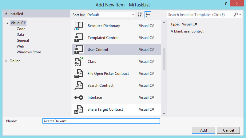
Task: Expand the Online templates node
Action: [6, 61]
